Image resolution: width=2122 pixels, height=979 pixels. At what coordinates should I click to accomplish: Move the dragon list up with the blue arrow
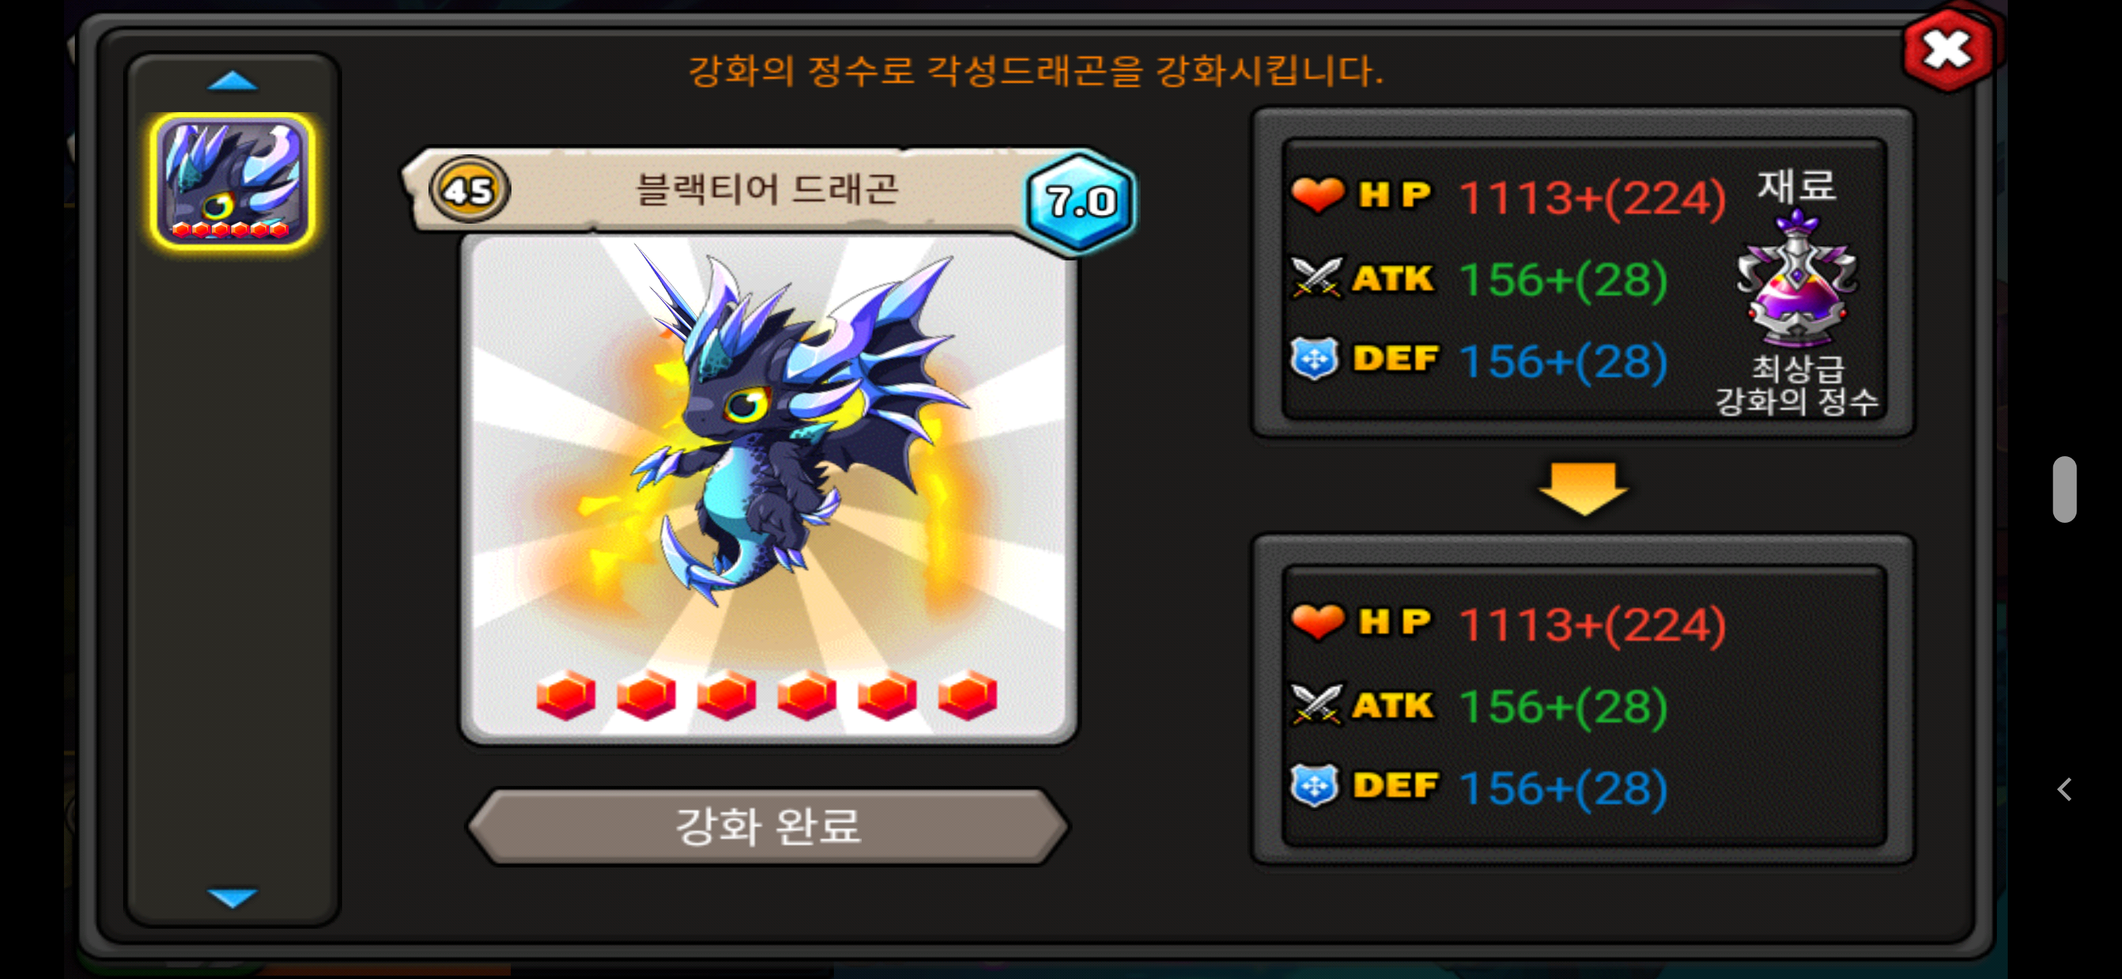point(233,81)
